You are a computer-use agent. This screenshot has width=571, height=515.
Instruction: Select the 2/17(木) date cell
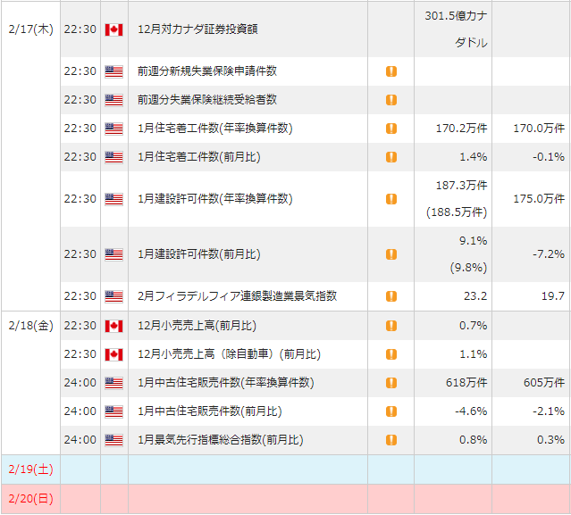click(31, 156)
